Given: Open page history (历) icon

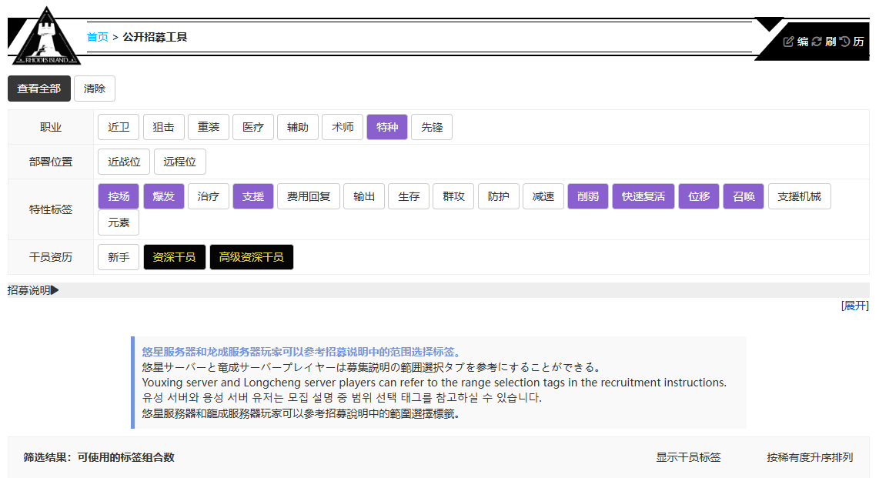Looking at the screenshot, I should [x=845, y=42].
